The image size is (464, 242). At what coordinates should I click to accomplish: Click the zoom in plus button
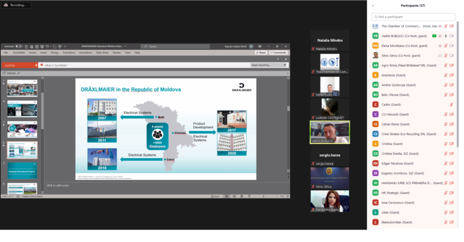[x=277, y=196]
